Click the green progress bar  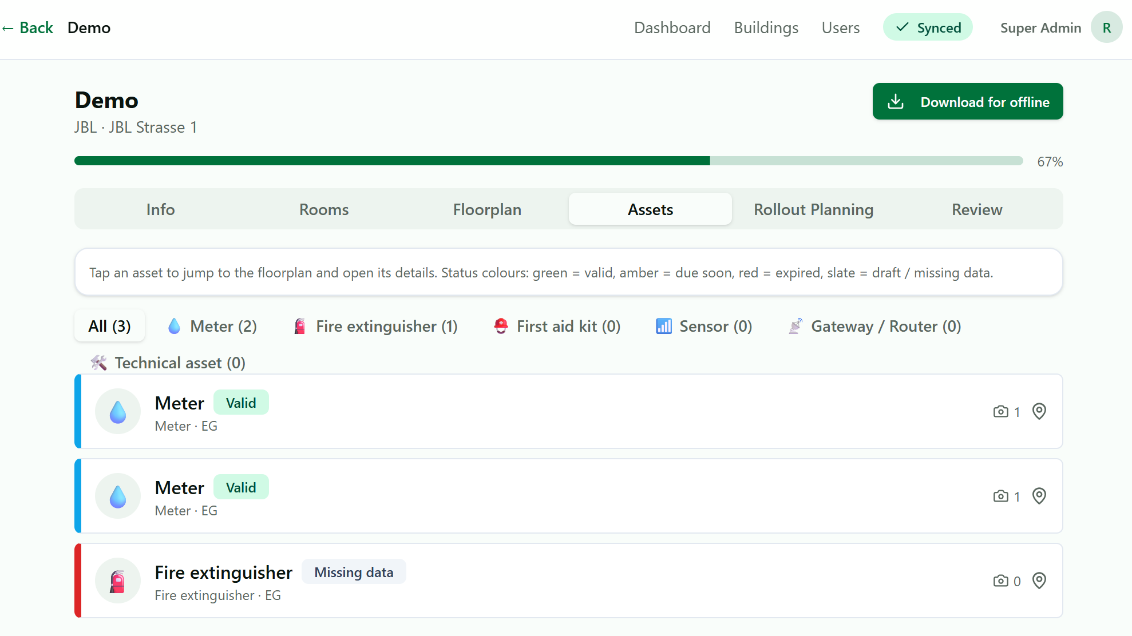[548, 161]
